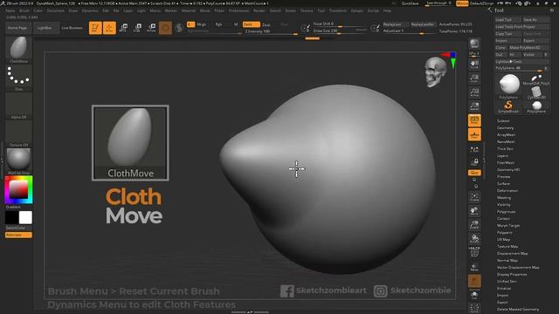
Task: Click the Move view icon
Action: (x=474, y=211)
